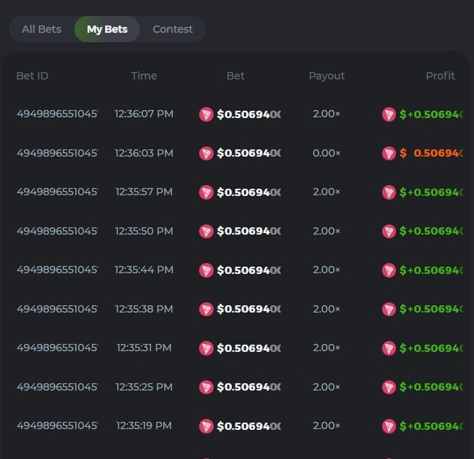Click TRON coin icon in 12:36:03 PM bet
474x459 pixels.
206,153
